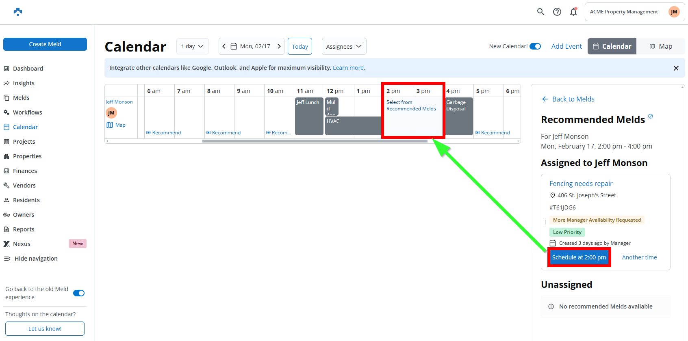Screen dimensions: 688x341
Task: Click Schedule at 2:00 pm button
Action: pos(579,257)
